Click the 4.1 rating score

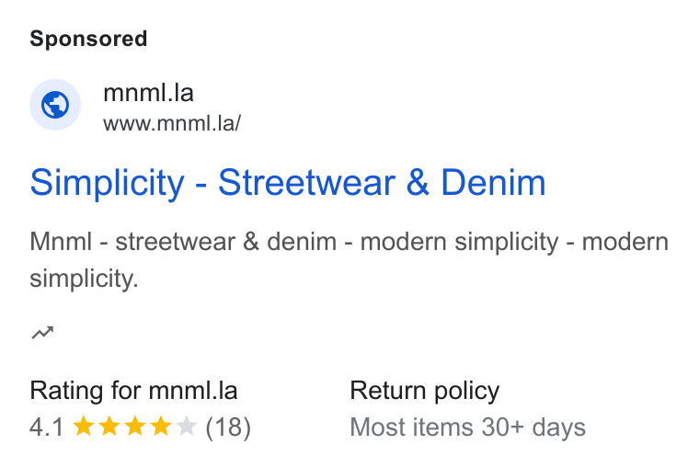point(47,427)
